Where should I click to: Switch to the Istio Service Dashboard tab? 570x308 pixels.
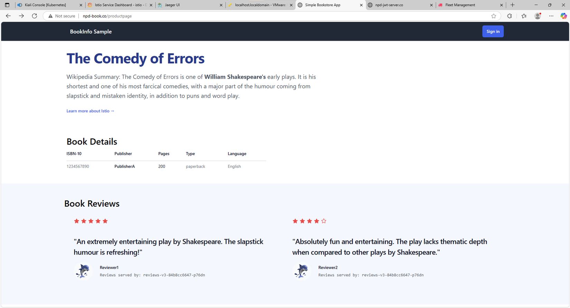click(x=120, y=5)
